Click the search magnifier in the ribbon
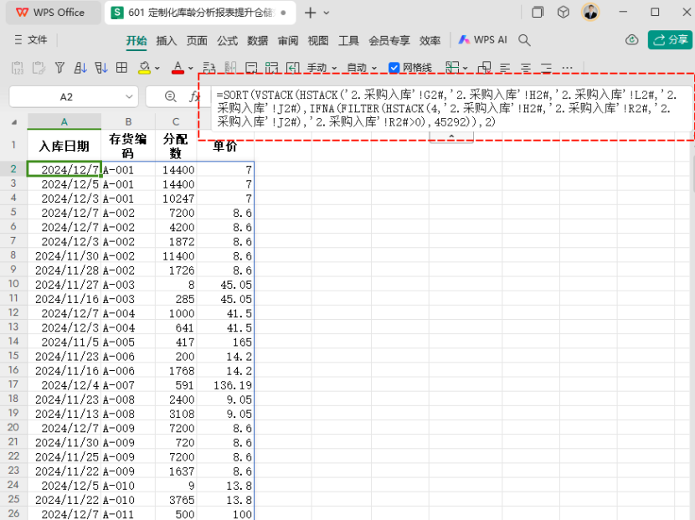This screenshot has width=695, height=520. click(x=525, y=40)
